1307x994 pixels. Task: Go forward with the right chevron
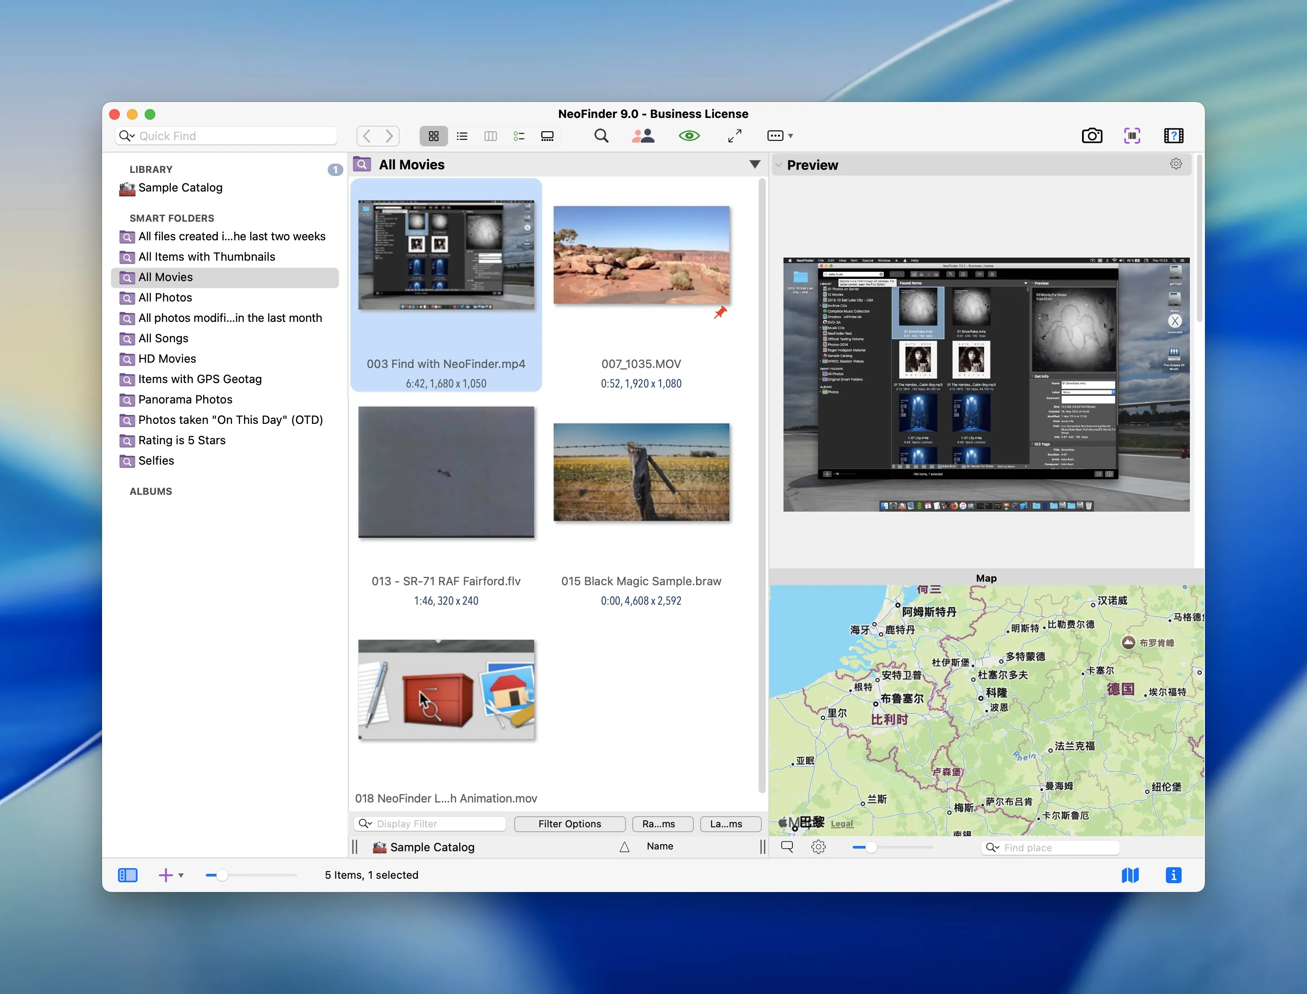(389, 136)
